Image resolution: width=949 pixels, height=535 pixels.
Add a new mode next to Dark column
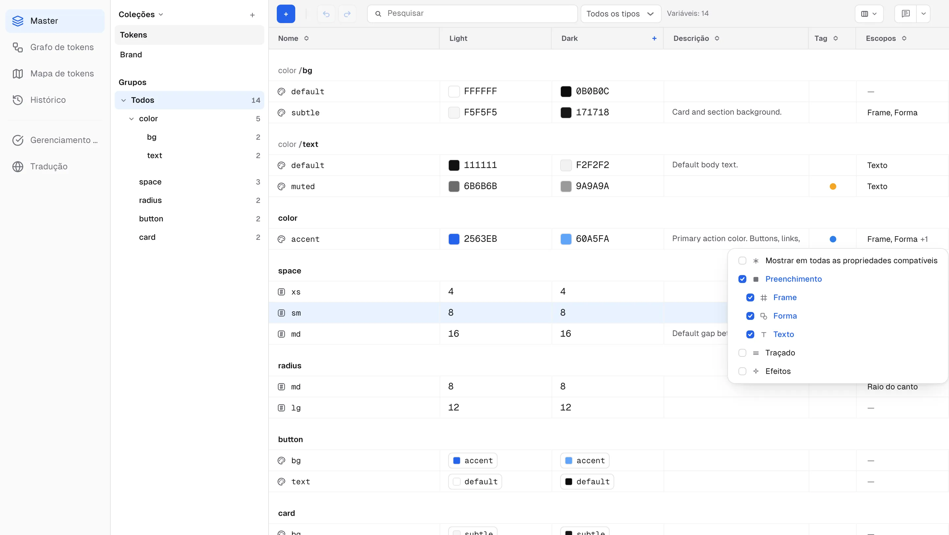pyautogui.click(x=654, y=38)
